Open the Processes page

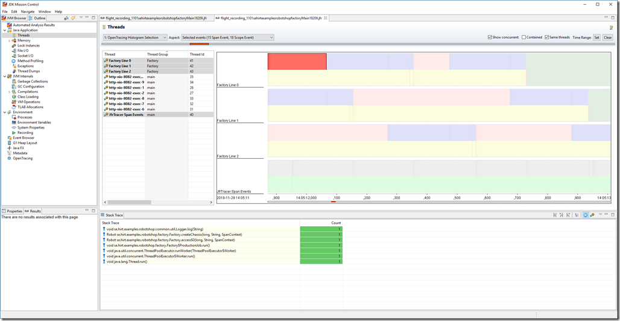[25, 117]
